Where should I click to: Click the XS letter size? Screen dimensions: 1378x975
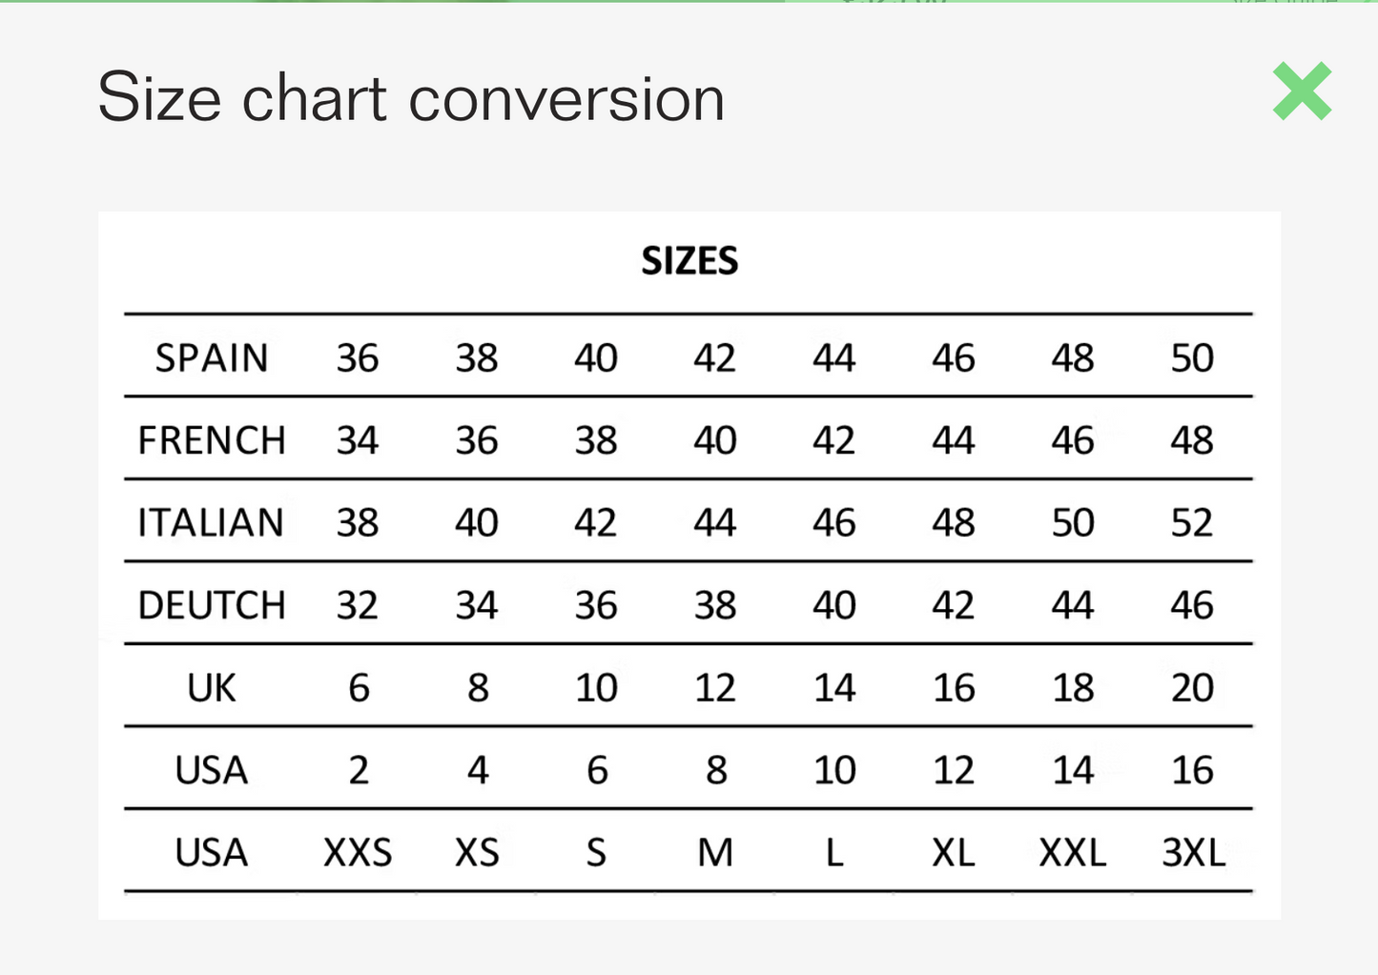pyautogui.click(x=477, y=853)
